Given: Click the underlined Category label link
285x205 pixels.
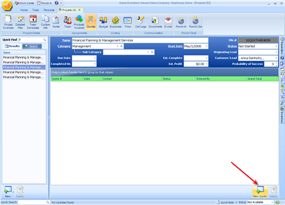Looking at the screenshot, I should tap(64, 46).
